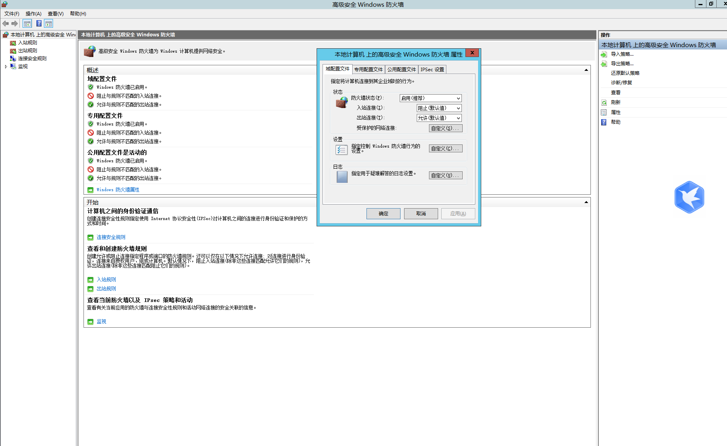Switch to the IPSec 设置 tab

pos(432,69)
